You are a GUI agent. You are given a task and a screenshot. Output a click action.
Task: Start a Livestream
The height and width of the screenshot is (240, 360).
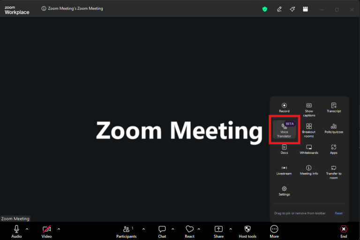[284, 170]
